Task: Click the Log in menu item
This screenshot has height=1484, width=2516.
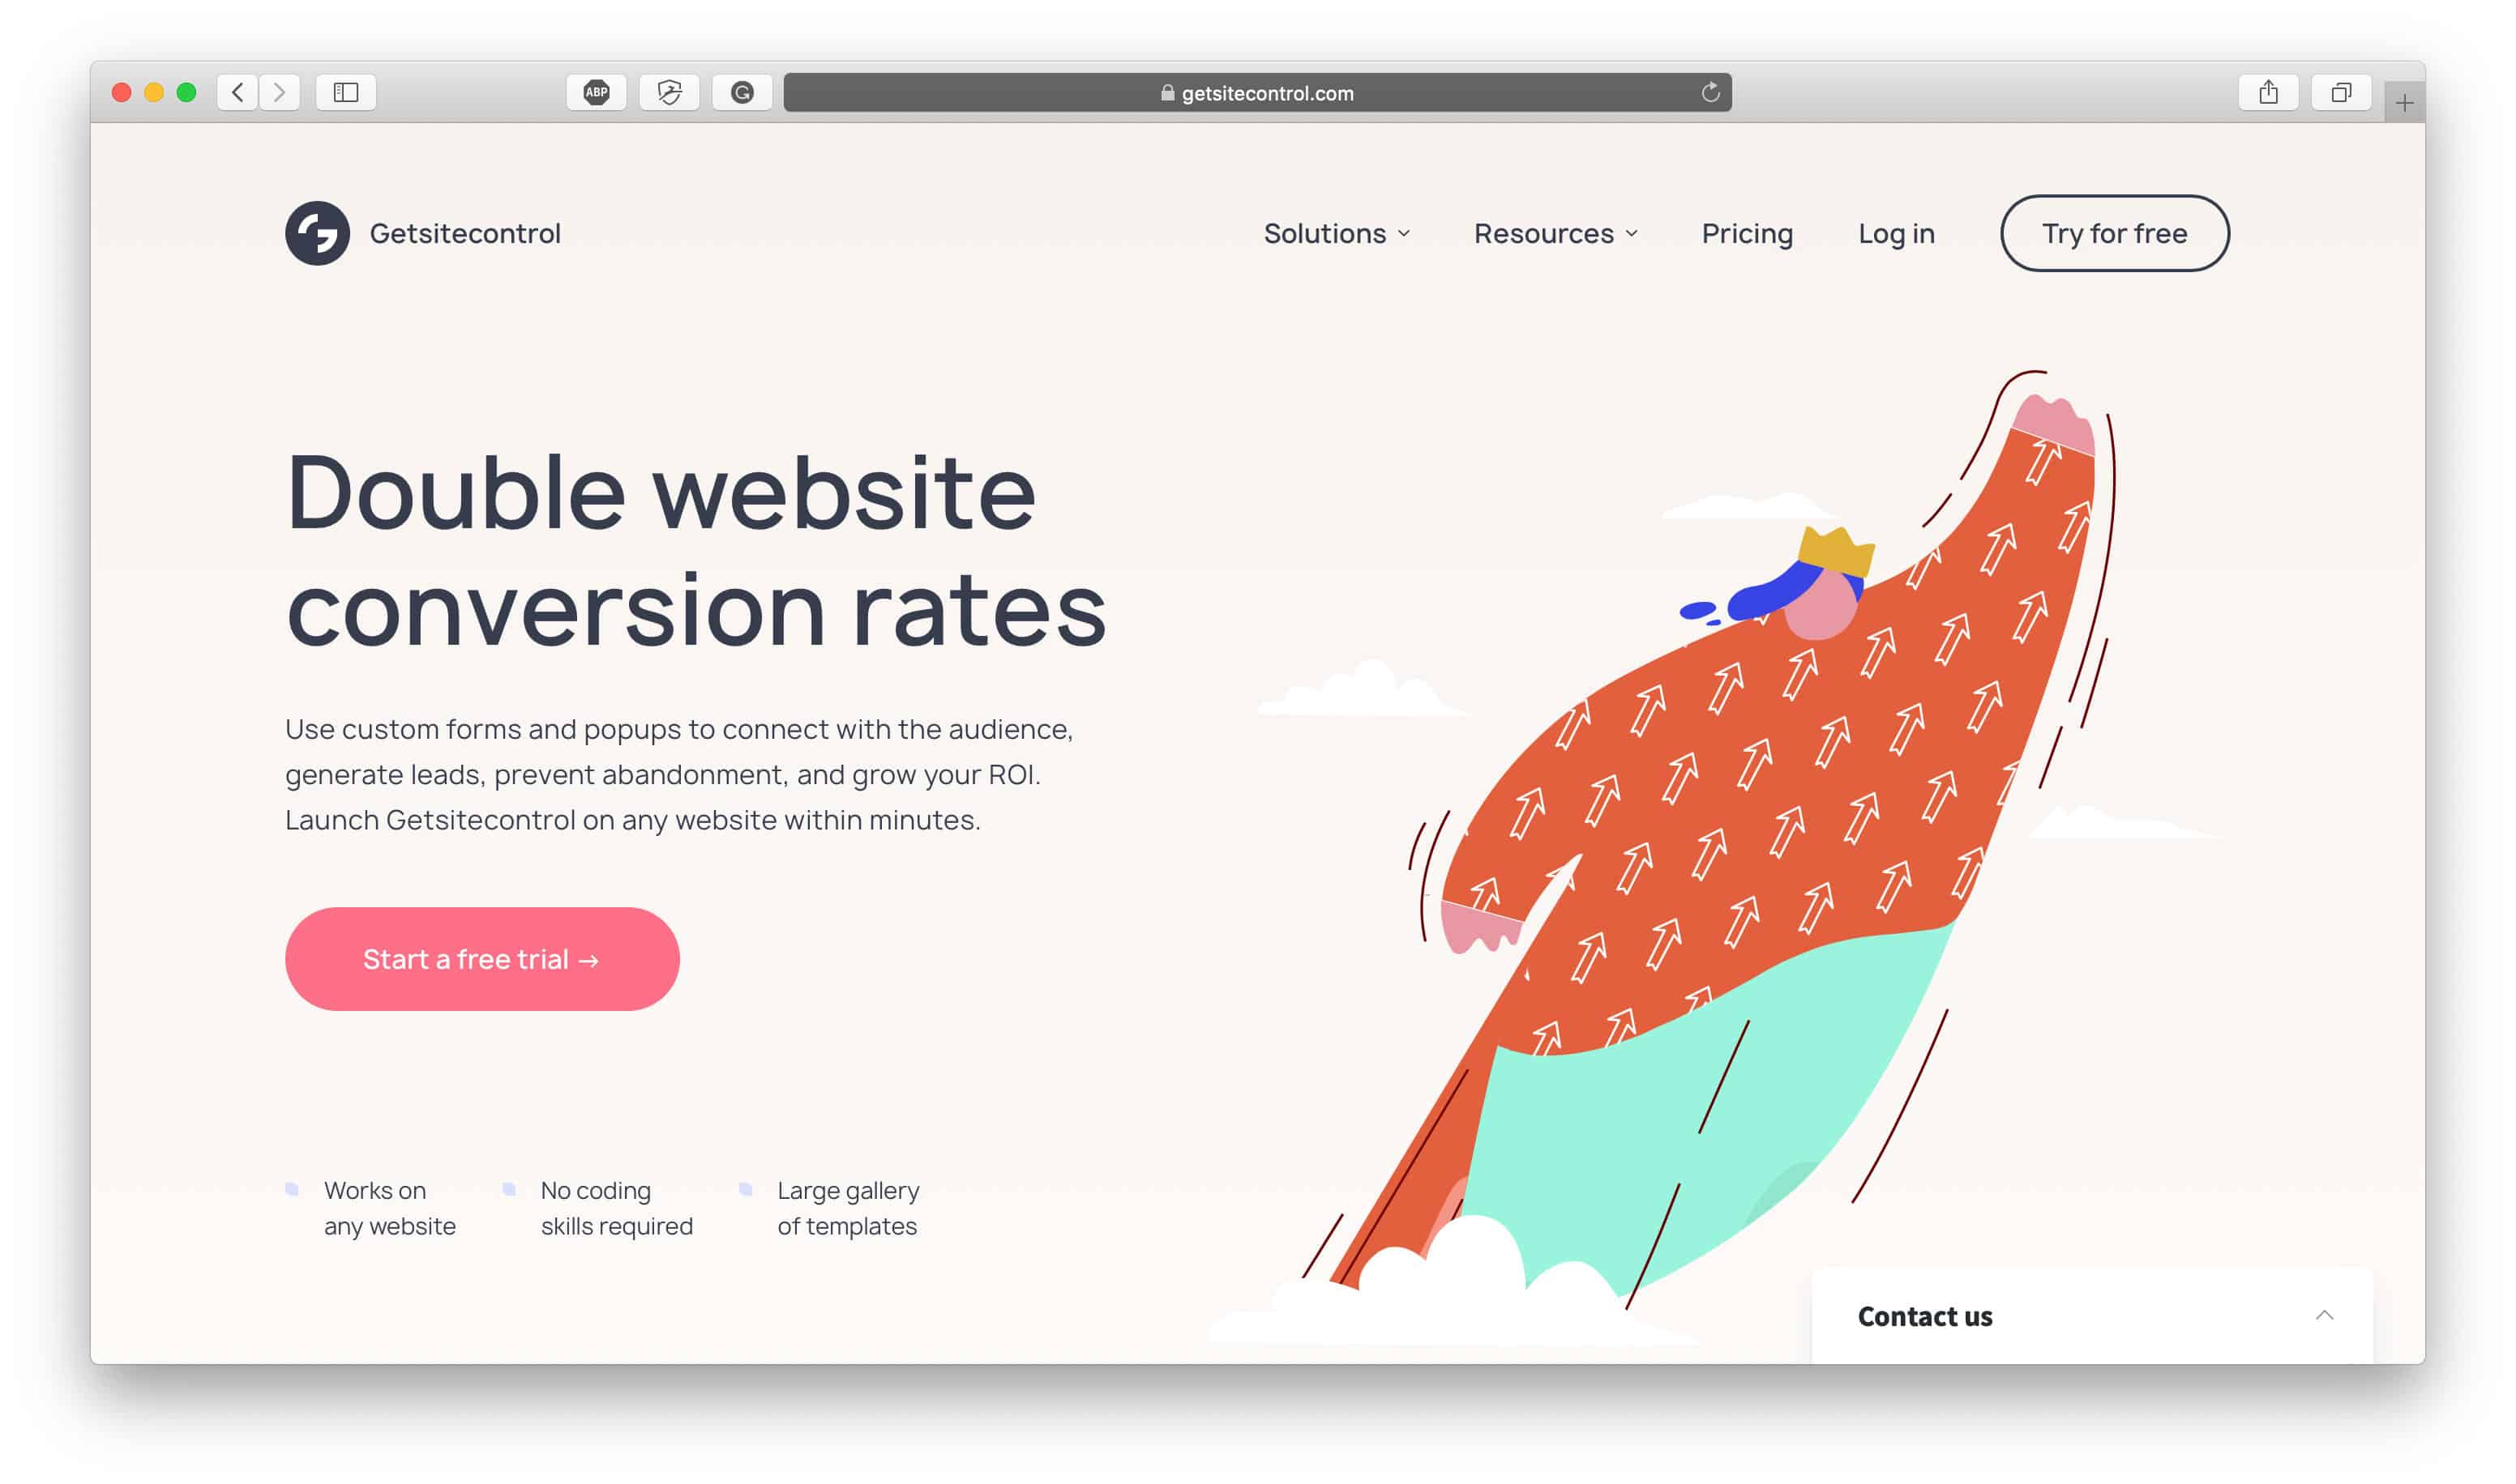Action: (x=1898, y=232)
